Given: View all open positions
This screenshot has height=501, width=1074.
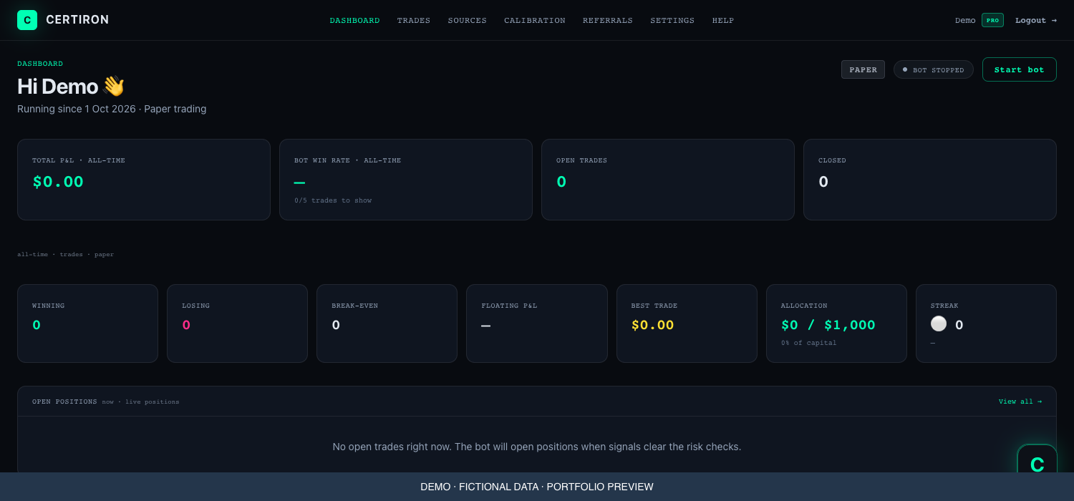Looking at the screenshot, I should pos(1020,402).
